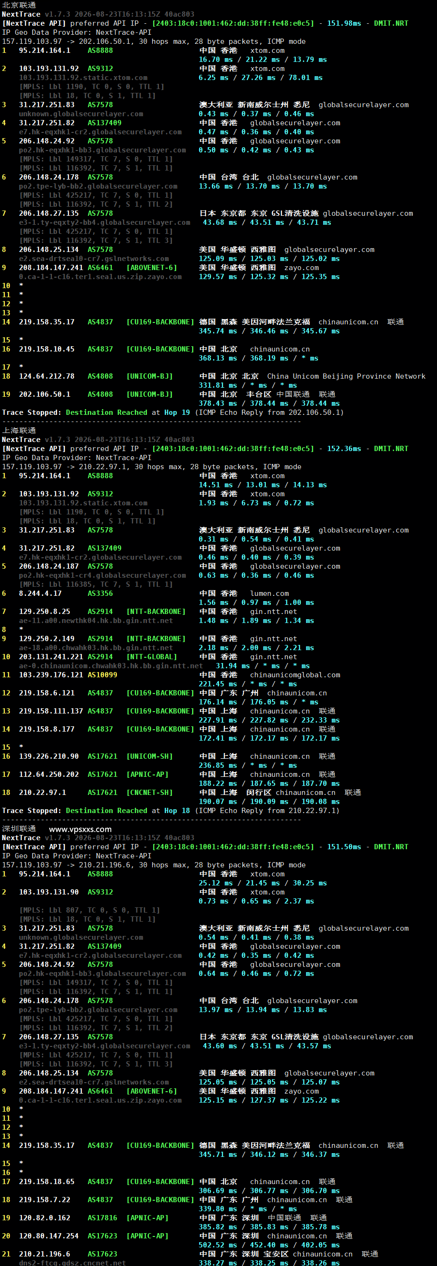Click the latency line 502.52 ms / 452.40 ms / 402.05 ms
Screen dimensions: 437x1266
point(269,1245)
